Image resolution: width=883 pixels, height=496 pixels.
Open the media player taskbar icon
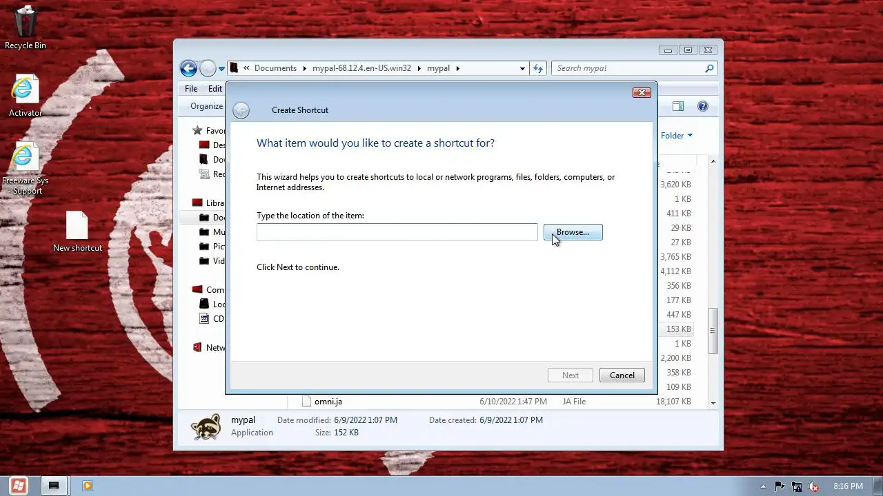point(87,486)
